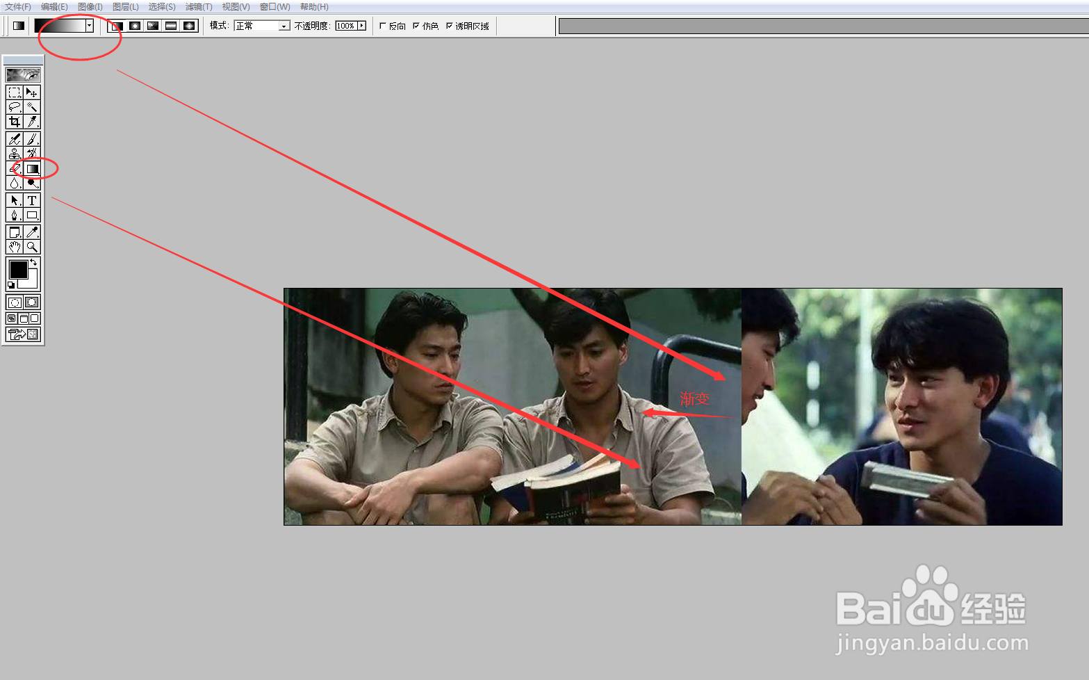Toggle the 仿色 checkbox

(416, 26)
